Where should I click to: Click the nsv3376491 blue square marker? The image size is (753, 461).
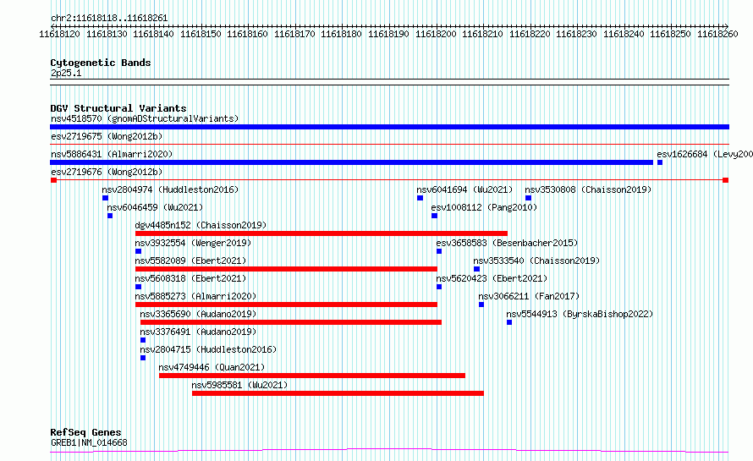[143, 340]
